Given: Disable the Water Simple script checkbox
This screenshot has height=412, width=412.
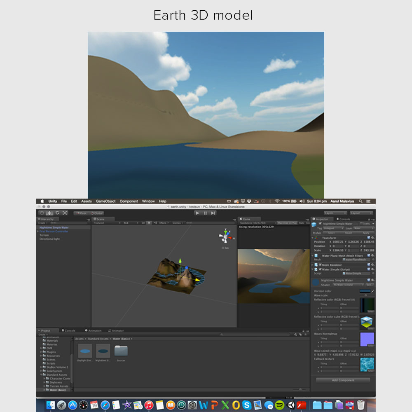Looking at the screenshot, I should point(320,269).
